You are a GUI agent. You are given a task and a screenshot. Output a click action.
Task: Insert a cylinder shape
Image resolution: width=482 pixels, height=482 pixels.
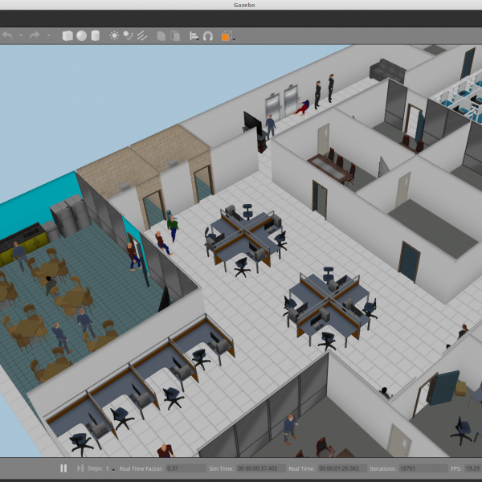click(95, 35)
